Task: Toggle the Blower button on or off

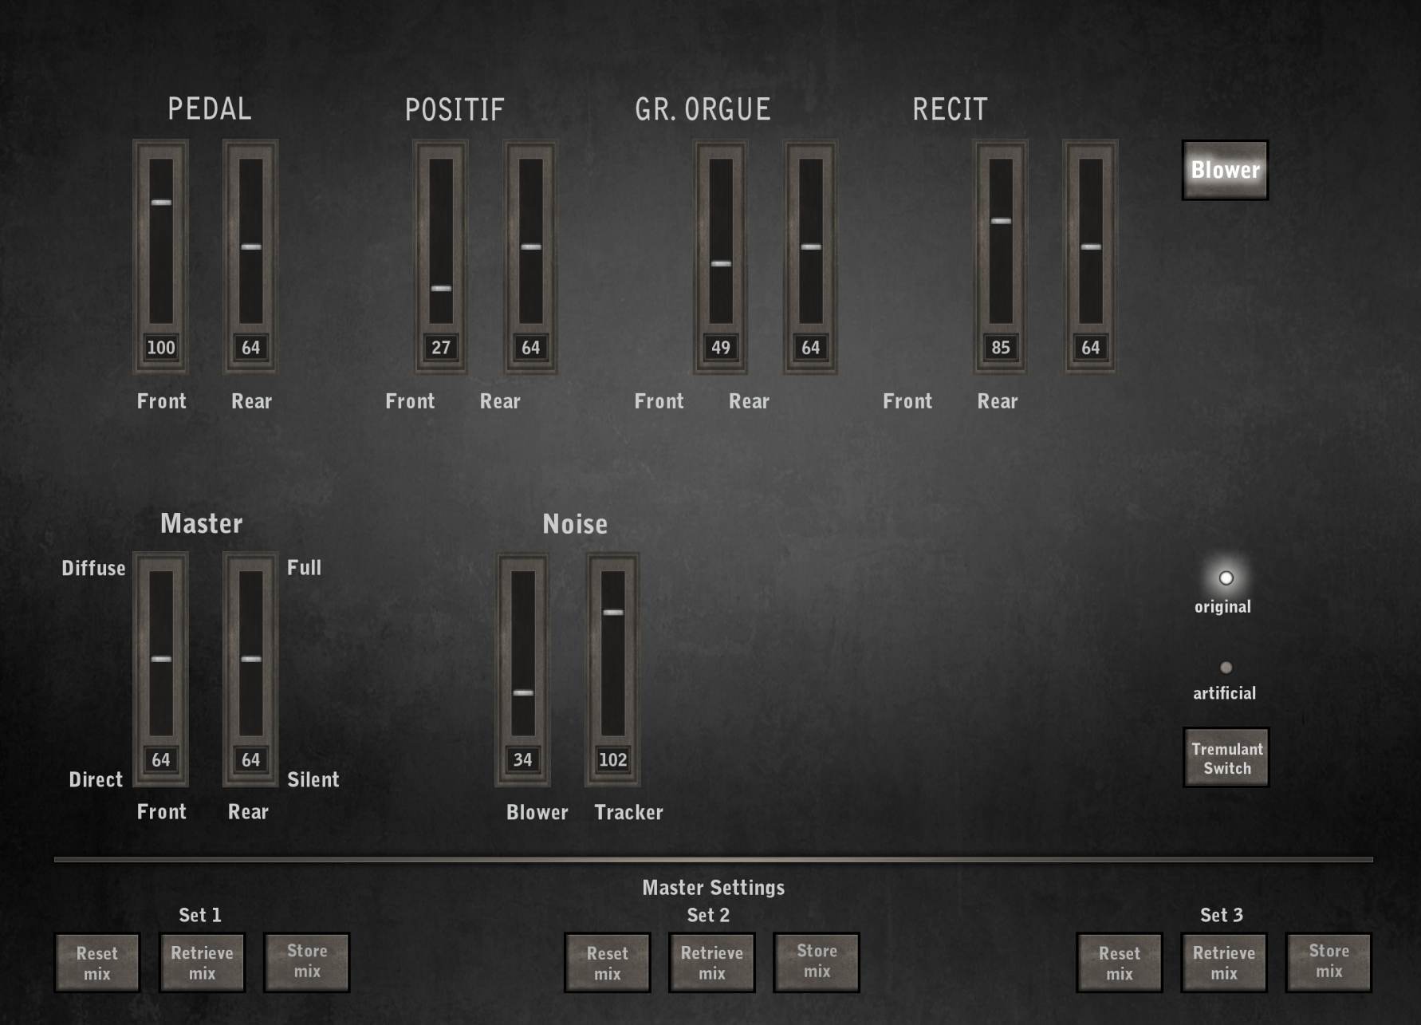Action: pyautogui.click(x=1224, y=170)
